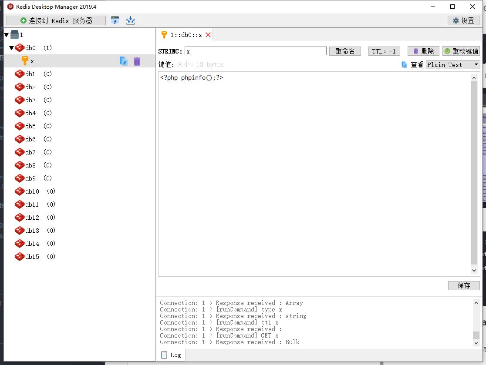The width and height of the screenshot is (486, 365).
Task: Click the Reload value button (重载键值)
Action: (x=461, y=51)
